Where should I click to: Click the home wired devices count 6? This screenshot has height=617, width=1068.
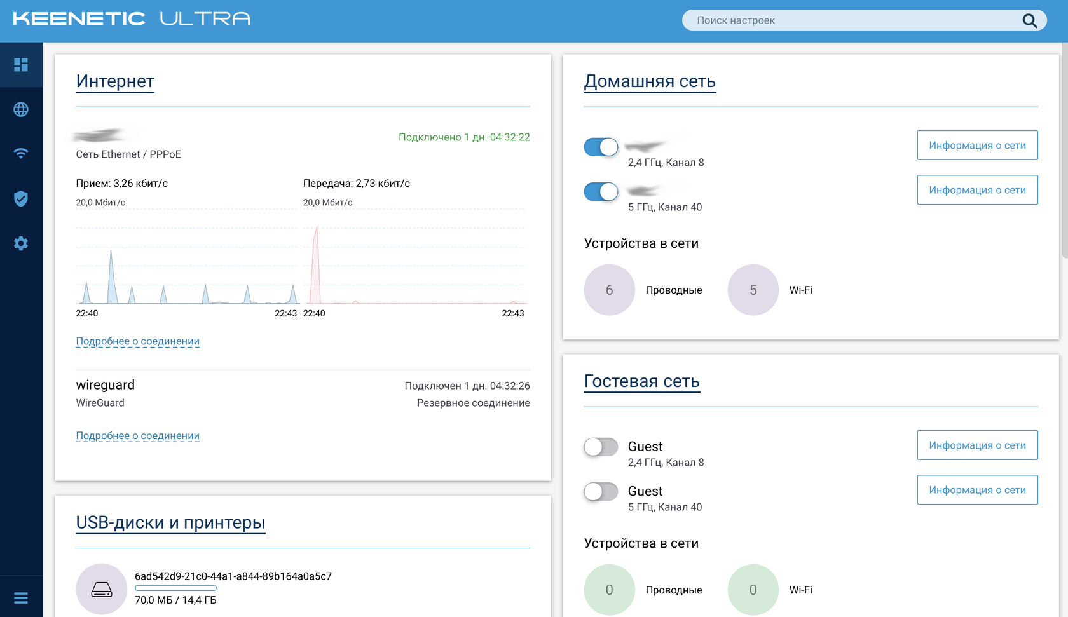610,290
